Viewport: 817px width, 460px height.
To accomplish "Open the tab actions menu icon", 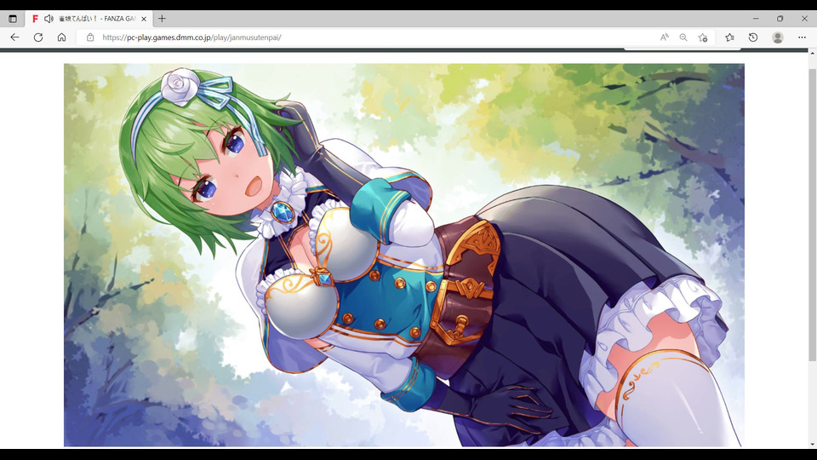I will pyautogui.click(x=13, y=19).
